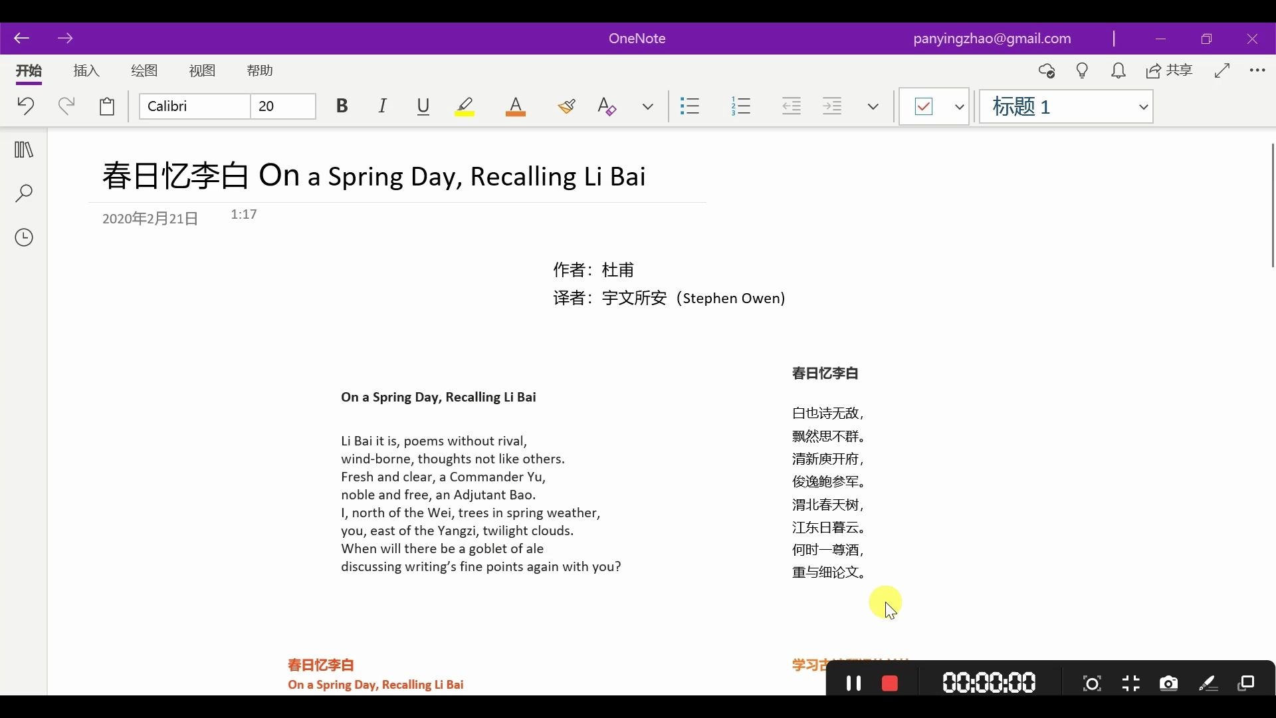The height and width of the screenshot is (718, 1276).
Task: Apply orange font color
Action: pyautogui.click(x=516, y=106)
